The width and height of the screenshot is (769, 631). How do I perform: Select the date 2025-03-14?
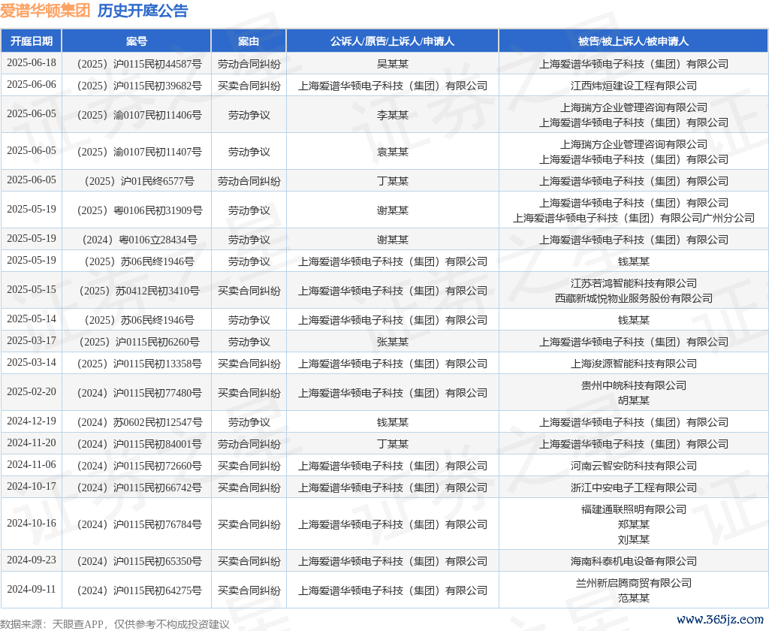[32, 362]
